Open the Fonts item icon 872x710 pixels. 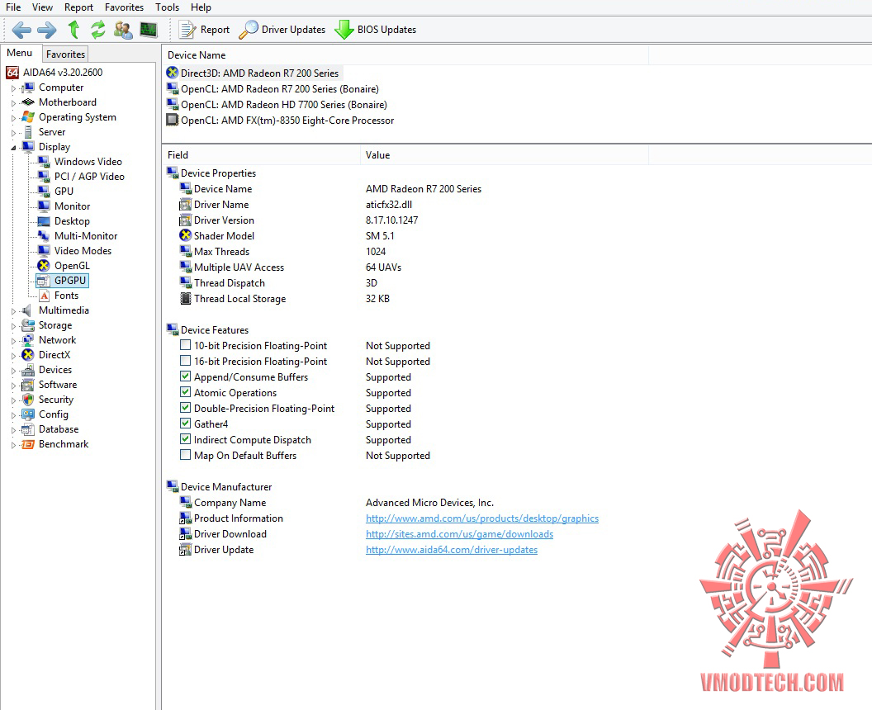(x=44, y=296)
